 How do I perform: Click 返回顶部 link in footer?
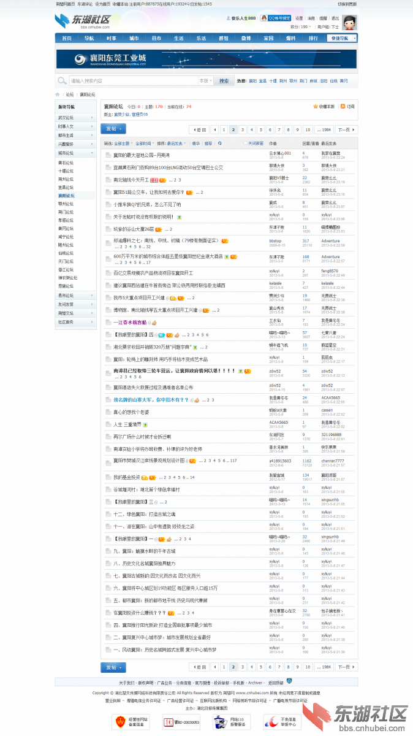[276, 682]
